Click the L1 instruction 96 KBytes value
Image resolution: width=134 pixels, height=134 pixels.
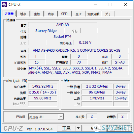[97, 92]
